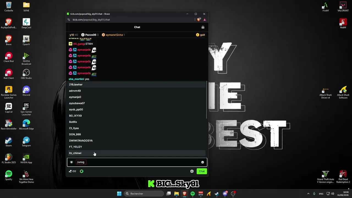Select the Discord desktop shortcut

point(26,91)
